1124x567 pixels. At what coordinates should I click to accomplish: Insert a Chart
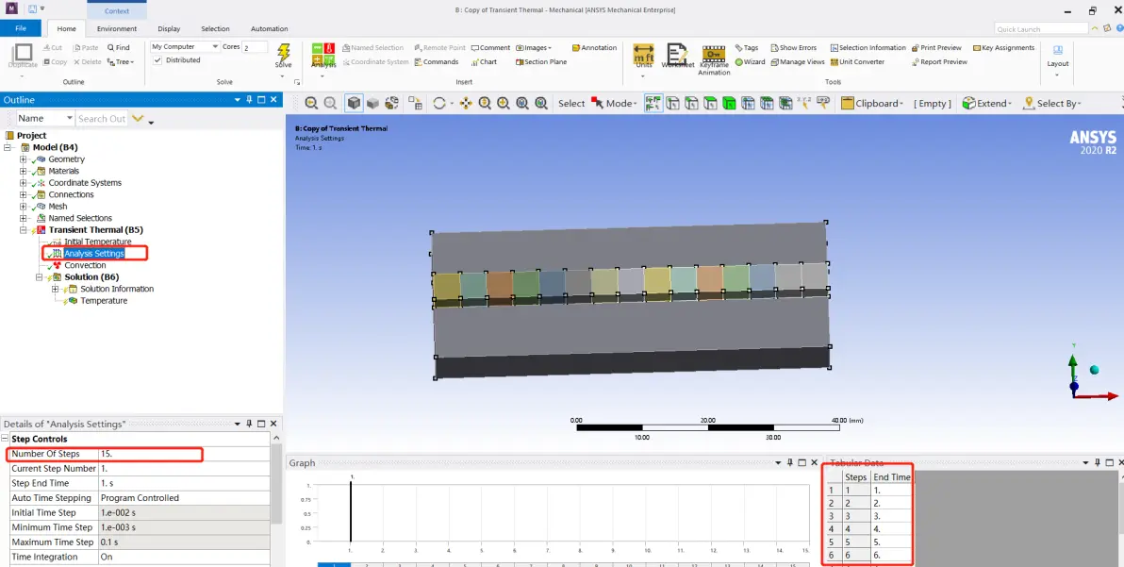[x=483, y=61]
